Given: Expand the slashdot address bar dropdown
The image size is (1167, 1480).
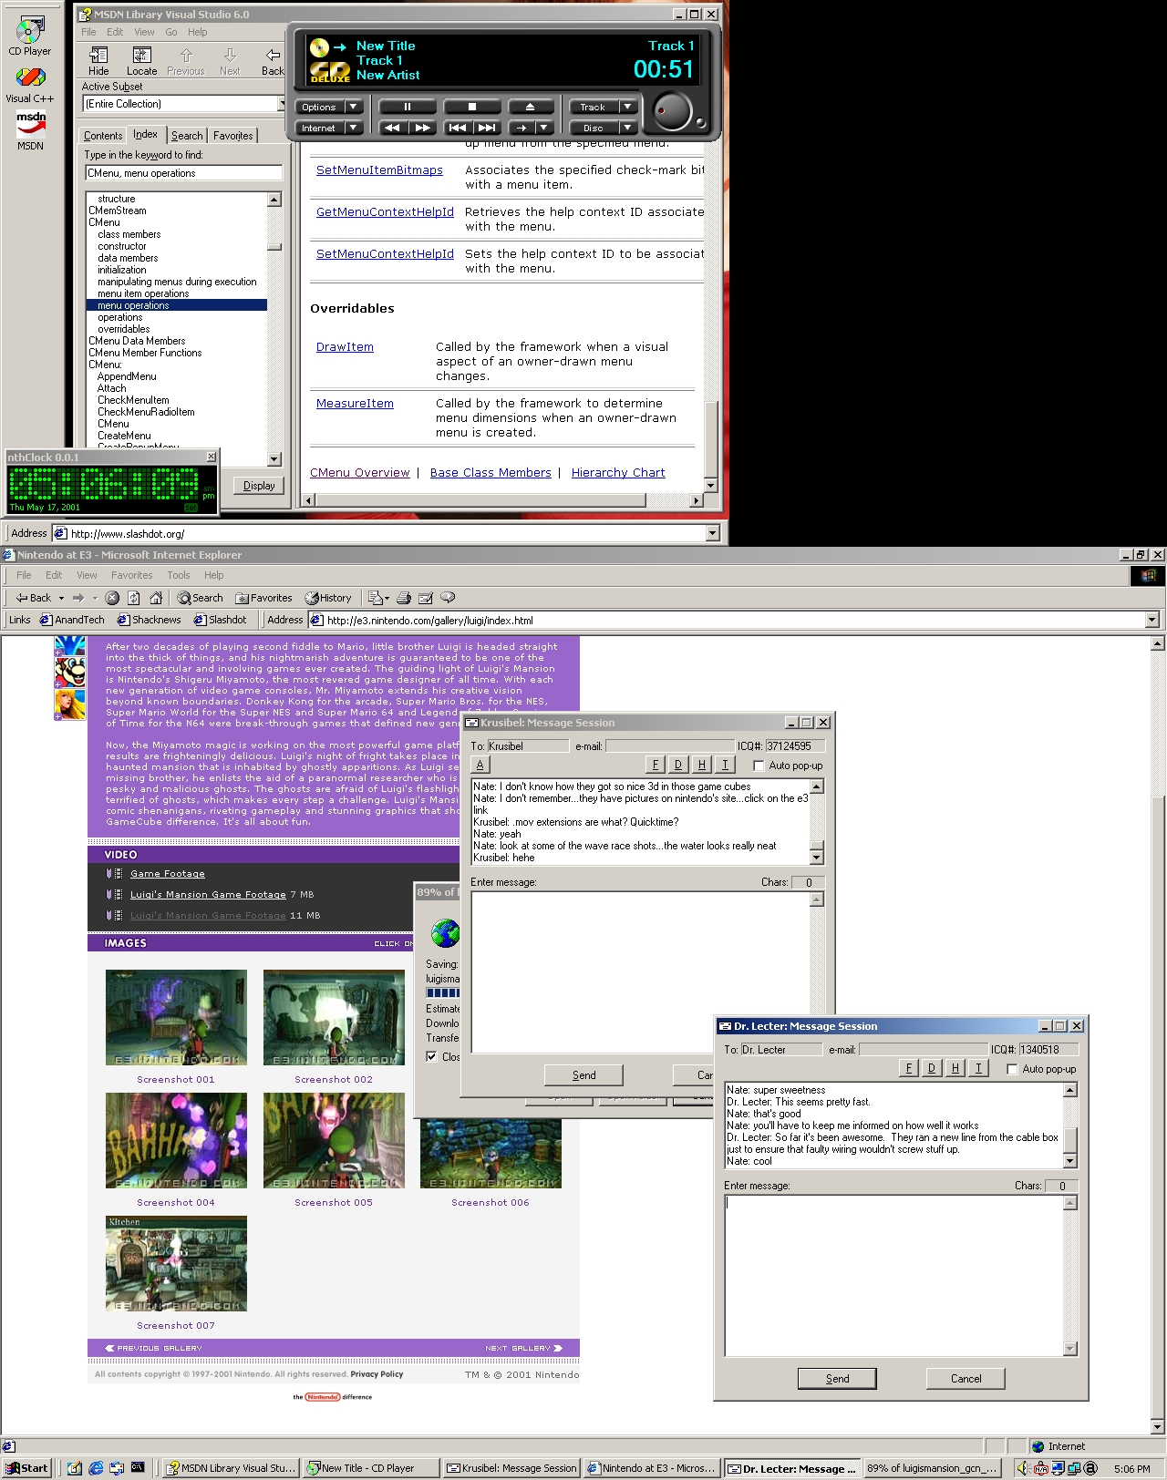Looking at the screenshot, I should pos(713,533).
